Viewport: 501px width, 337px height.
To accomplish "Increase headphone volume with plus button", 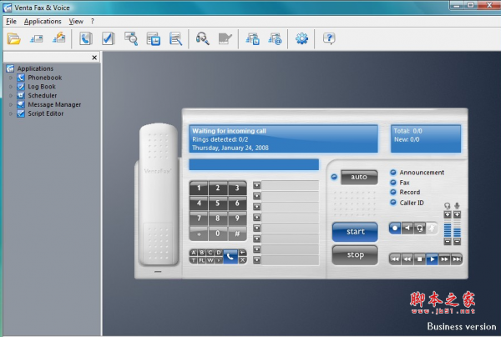I will (448, 214).
